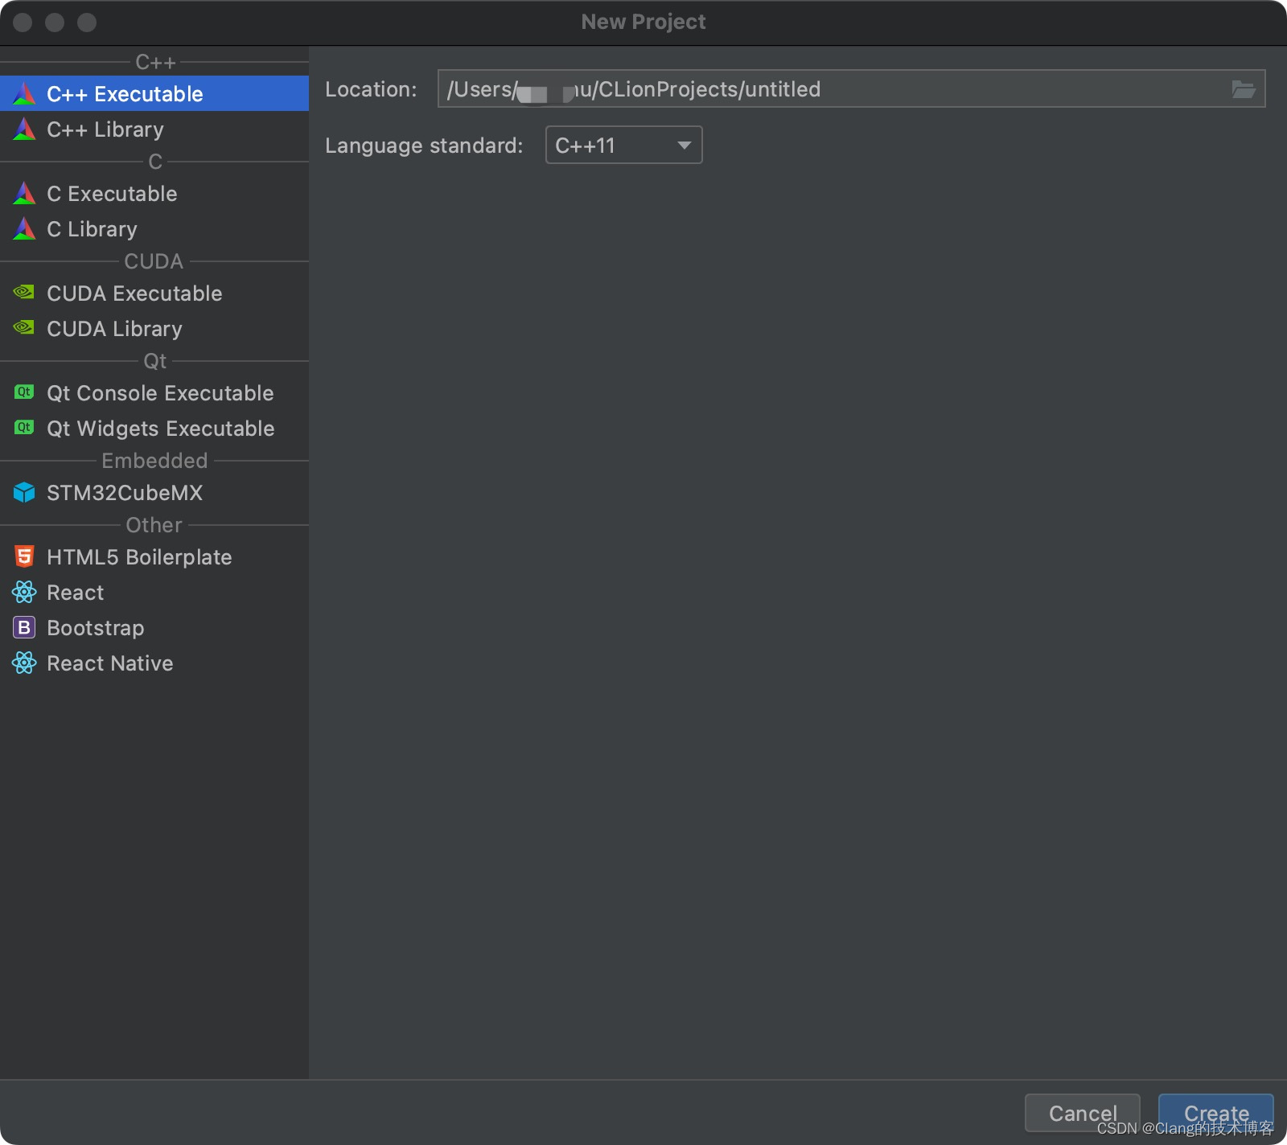Screen dimensions: 1287x1145
Task: Select the CUDA Executable project type
Action: (x=154, y=293)
